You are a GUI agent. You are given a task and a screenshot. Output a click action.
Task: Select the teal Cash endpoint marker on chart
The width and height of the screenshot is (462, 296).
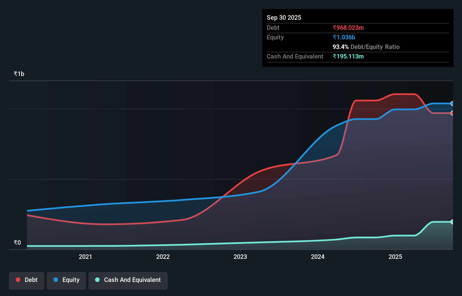point(452,222)
